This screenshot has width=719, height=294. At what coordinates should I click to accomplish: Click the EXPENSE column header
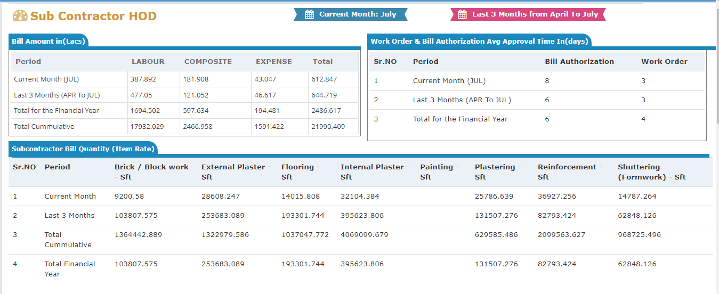(273, 62)
